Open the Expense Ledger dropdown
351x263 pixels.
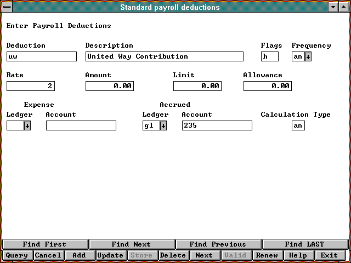[x=27, y=125]
